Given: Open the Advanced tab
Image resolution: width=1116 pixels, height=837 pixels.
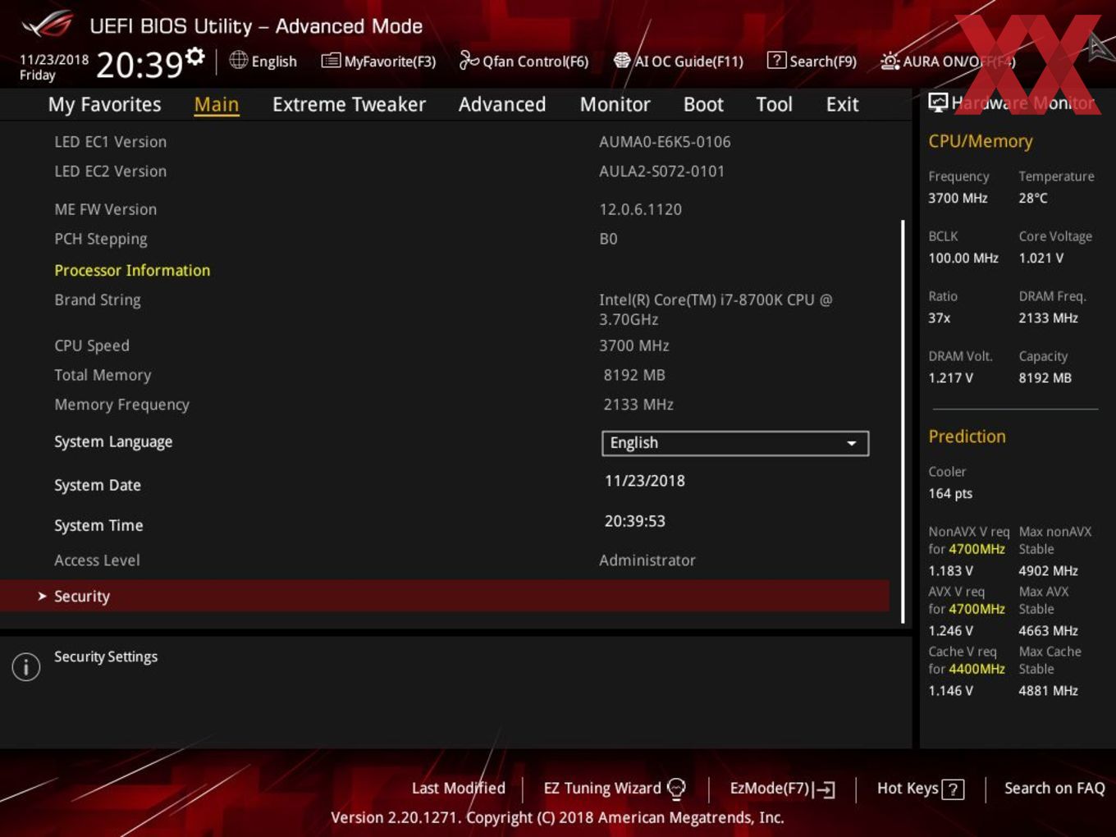Looking at the screenshot, I should click(x=502, y=104).
